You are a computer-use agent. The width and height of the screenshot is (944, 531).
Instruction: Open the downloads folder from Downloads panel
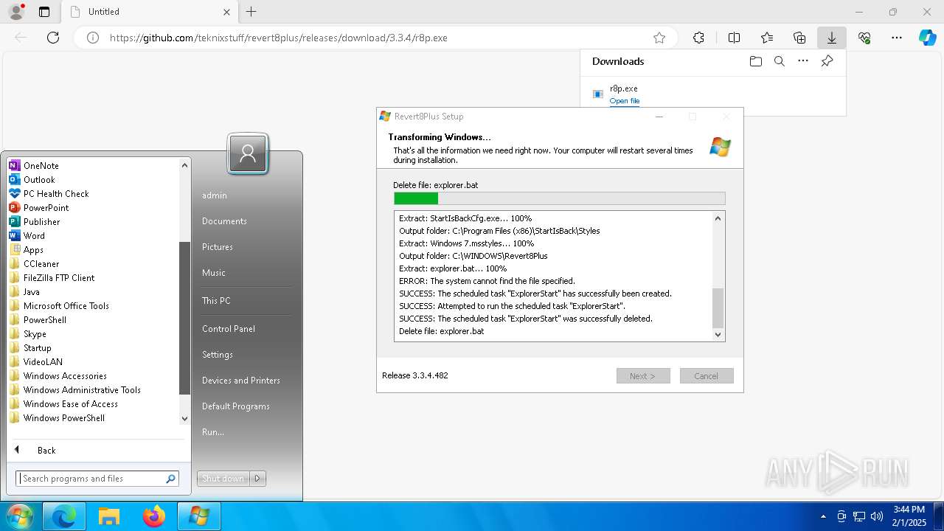pyautogui.click(x=755, y=61)
